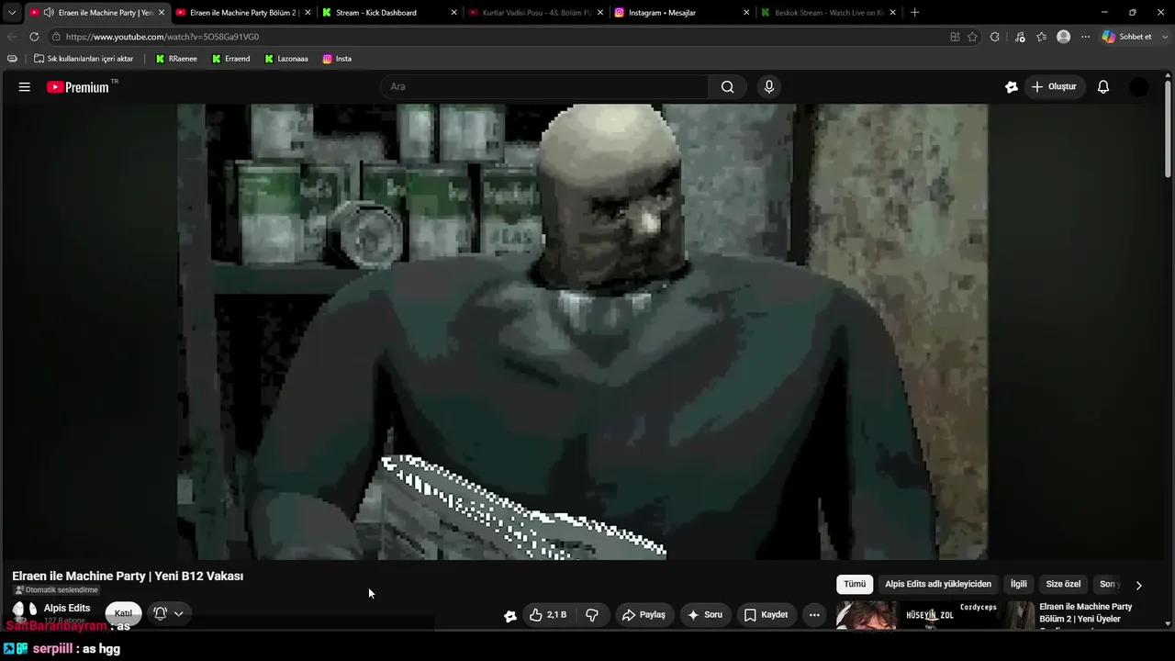
Task: Click 'Sık kullanılanları içeri aktar' bookmark
Action: click(84, 59)
